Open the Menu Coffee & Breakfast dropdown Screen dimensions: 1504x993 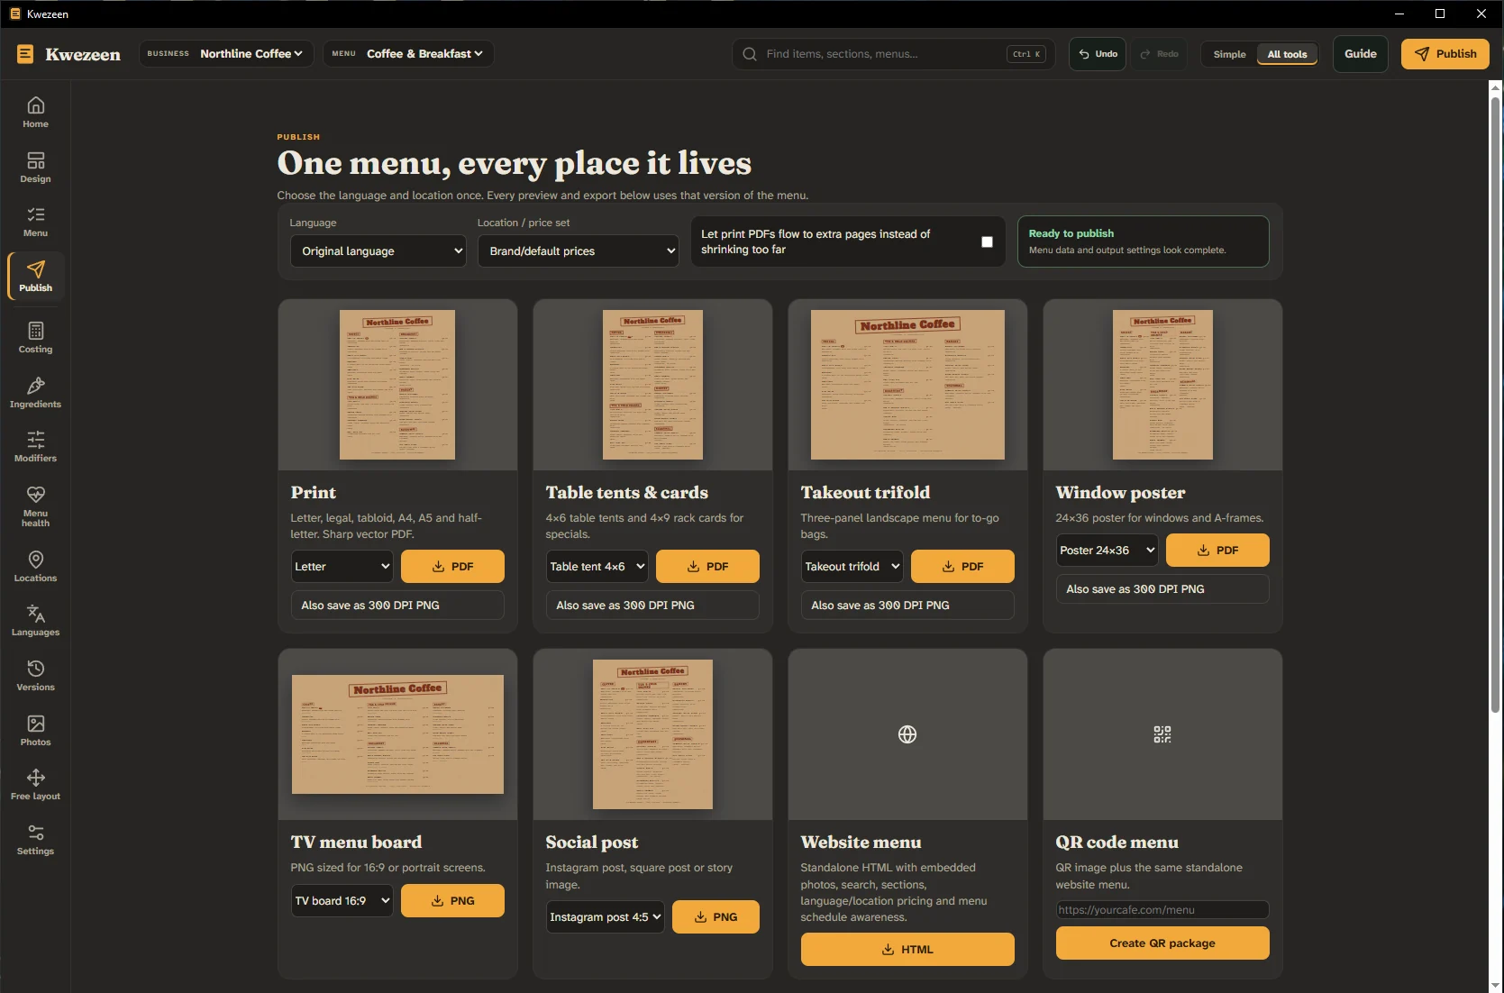point(408,54)
